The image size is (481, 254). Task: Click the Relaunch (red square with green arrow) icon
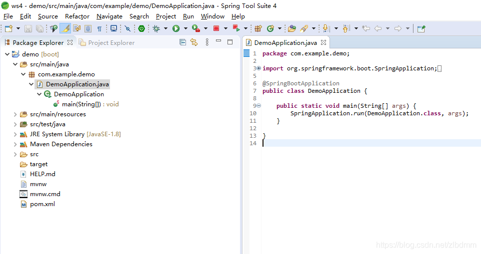[236, 28]
